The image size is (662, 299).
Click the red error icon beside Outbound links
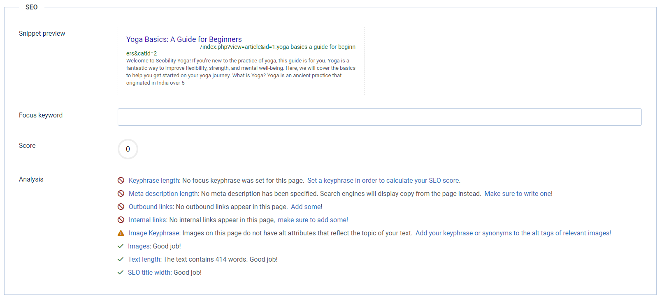coord(121,207)
